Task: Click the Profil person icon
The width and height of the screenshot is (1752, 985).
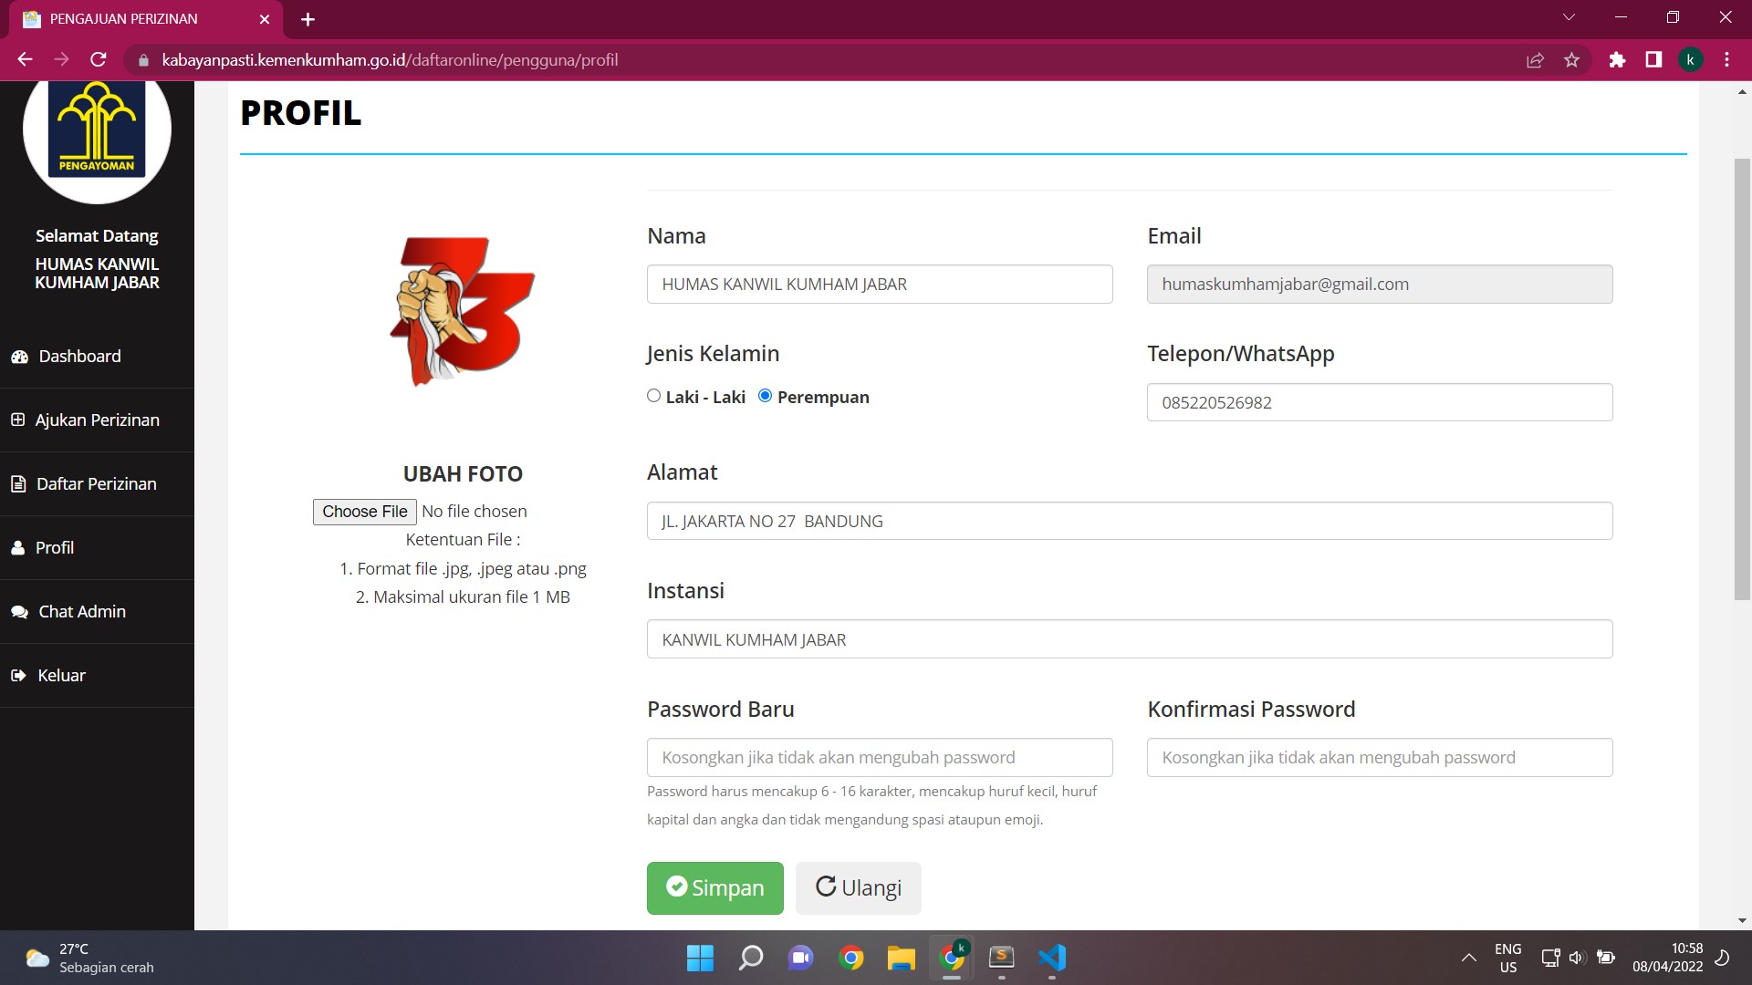Action: click(17, 548)
